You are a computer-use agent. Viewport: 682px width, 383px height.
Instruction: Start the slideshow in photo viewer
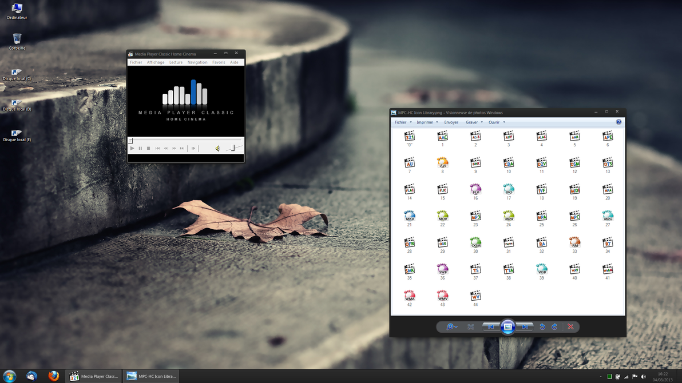click(x=507, y=326)
